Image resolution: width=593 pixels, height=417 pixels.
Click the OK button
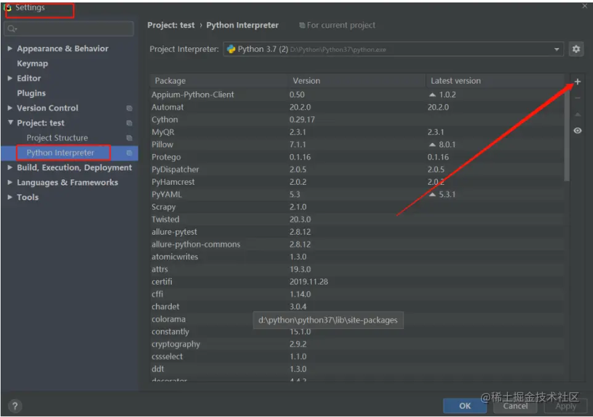[x=465, y=406]
